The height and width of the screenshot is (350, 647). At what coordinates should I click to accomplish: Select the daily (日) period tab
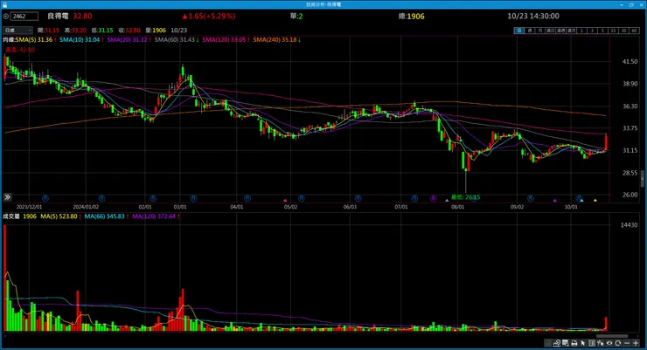519,31
